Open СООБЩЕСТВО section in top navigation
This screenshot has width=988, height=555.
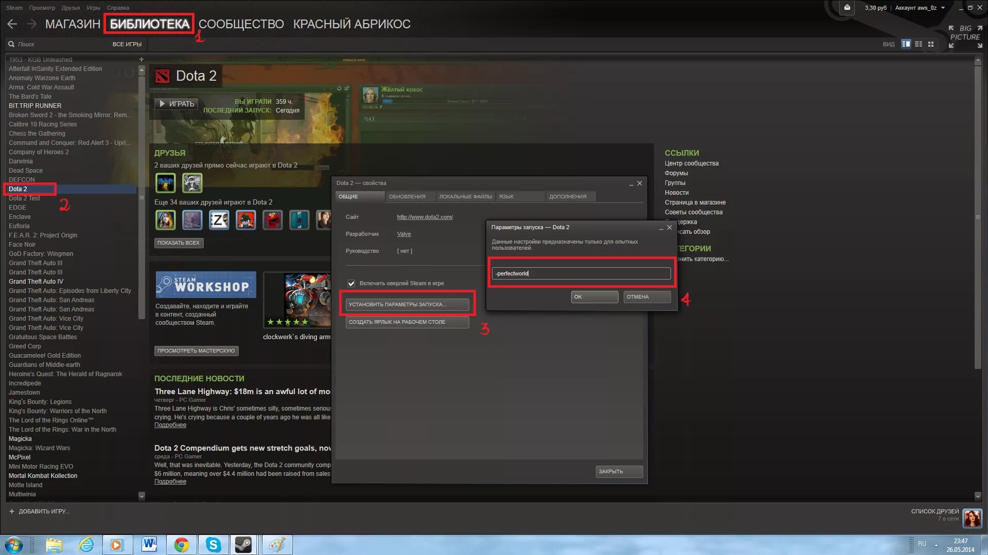pyautogui.click(x=240, y=24)
